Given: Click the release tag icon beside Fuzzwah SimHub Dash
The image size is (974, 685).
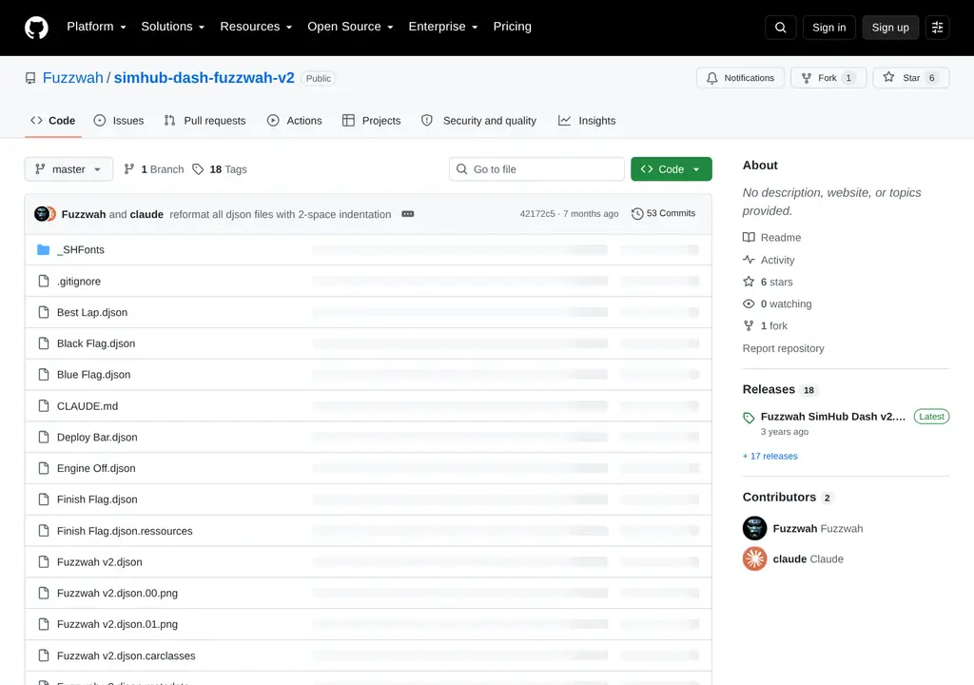Looking at the screenshot, I should 749,418.
